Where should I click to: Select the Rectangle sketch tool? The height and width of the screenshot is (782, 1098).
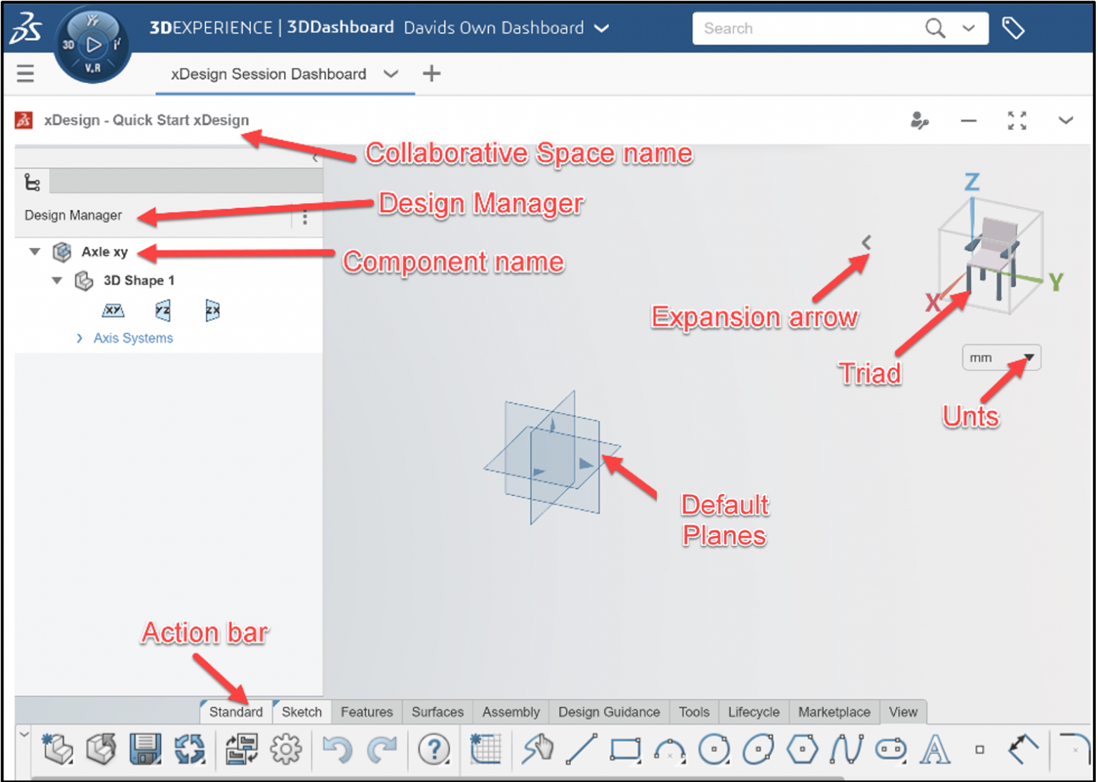[x=627, y=749]
